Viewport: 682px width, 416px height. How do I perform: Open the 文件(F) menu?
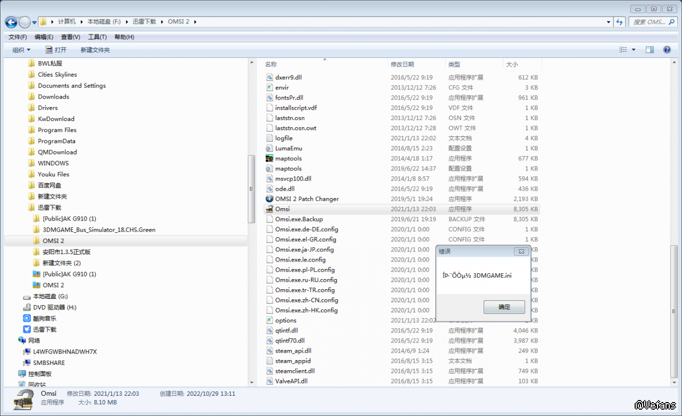point(18,37)
